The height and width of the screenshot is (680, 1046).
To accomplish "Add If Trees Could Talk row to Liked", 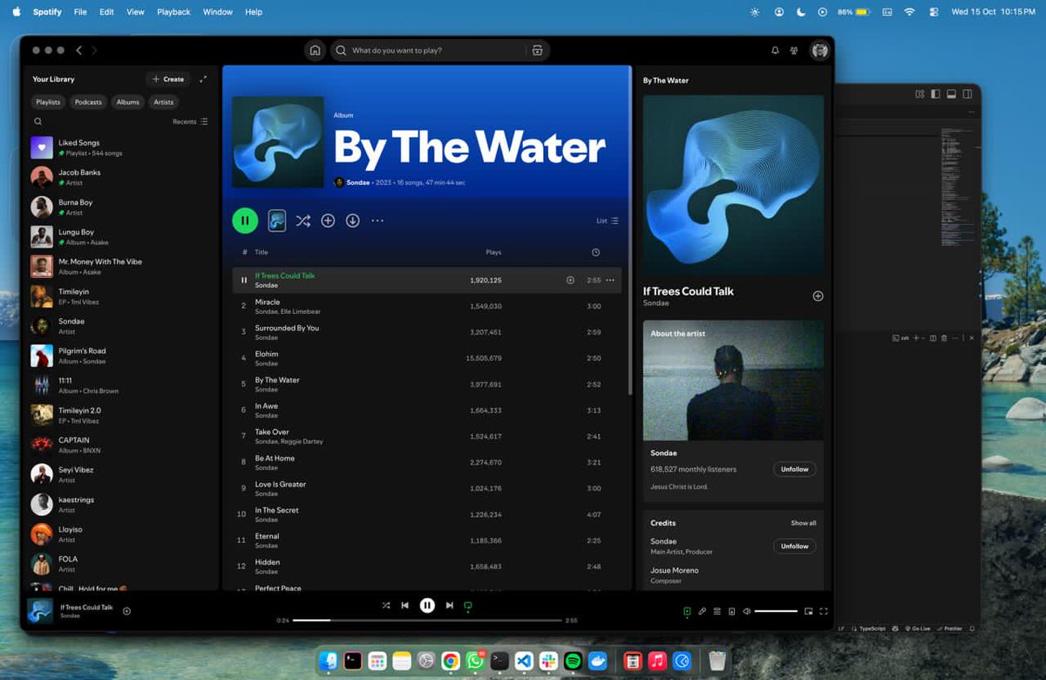I will tap(571, 280).
